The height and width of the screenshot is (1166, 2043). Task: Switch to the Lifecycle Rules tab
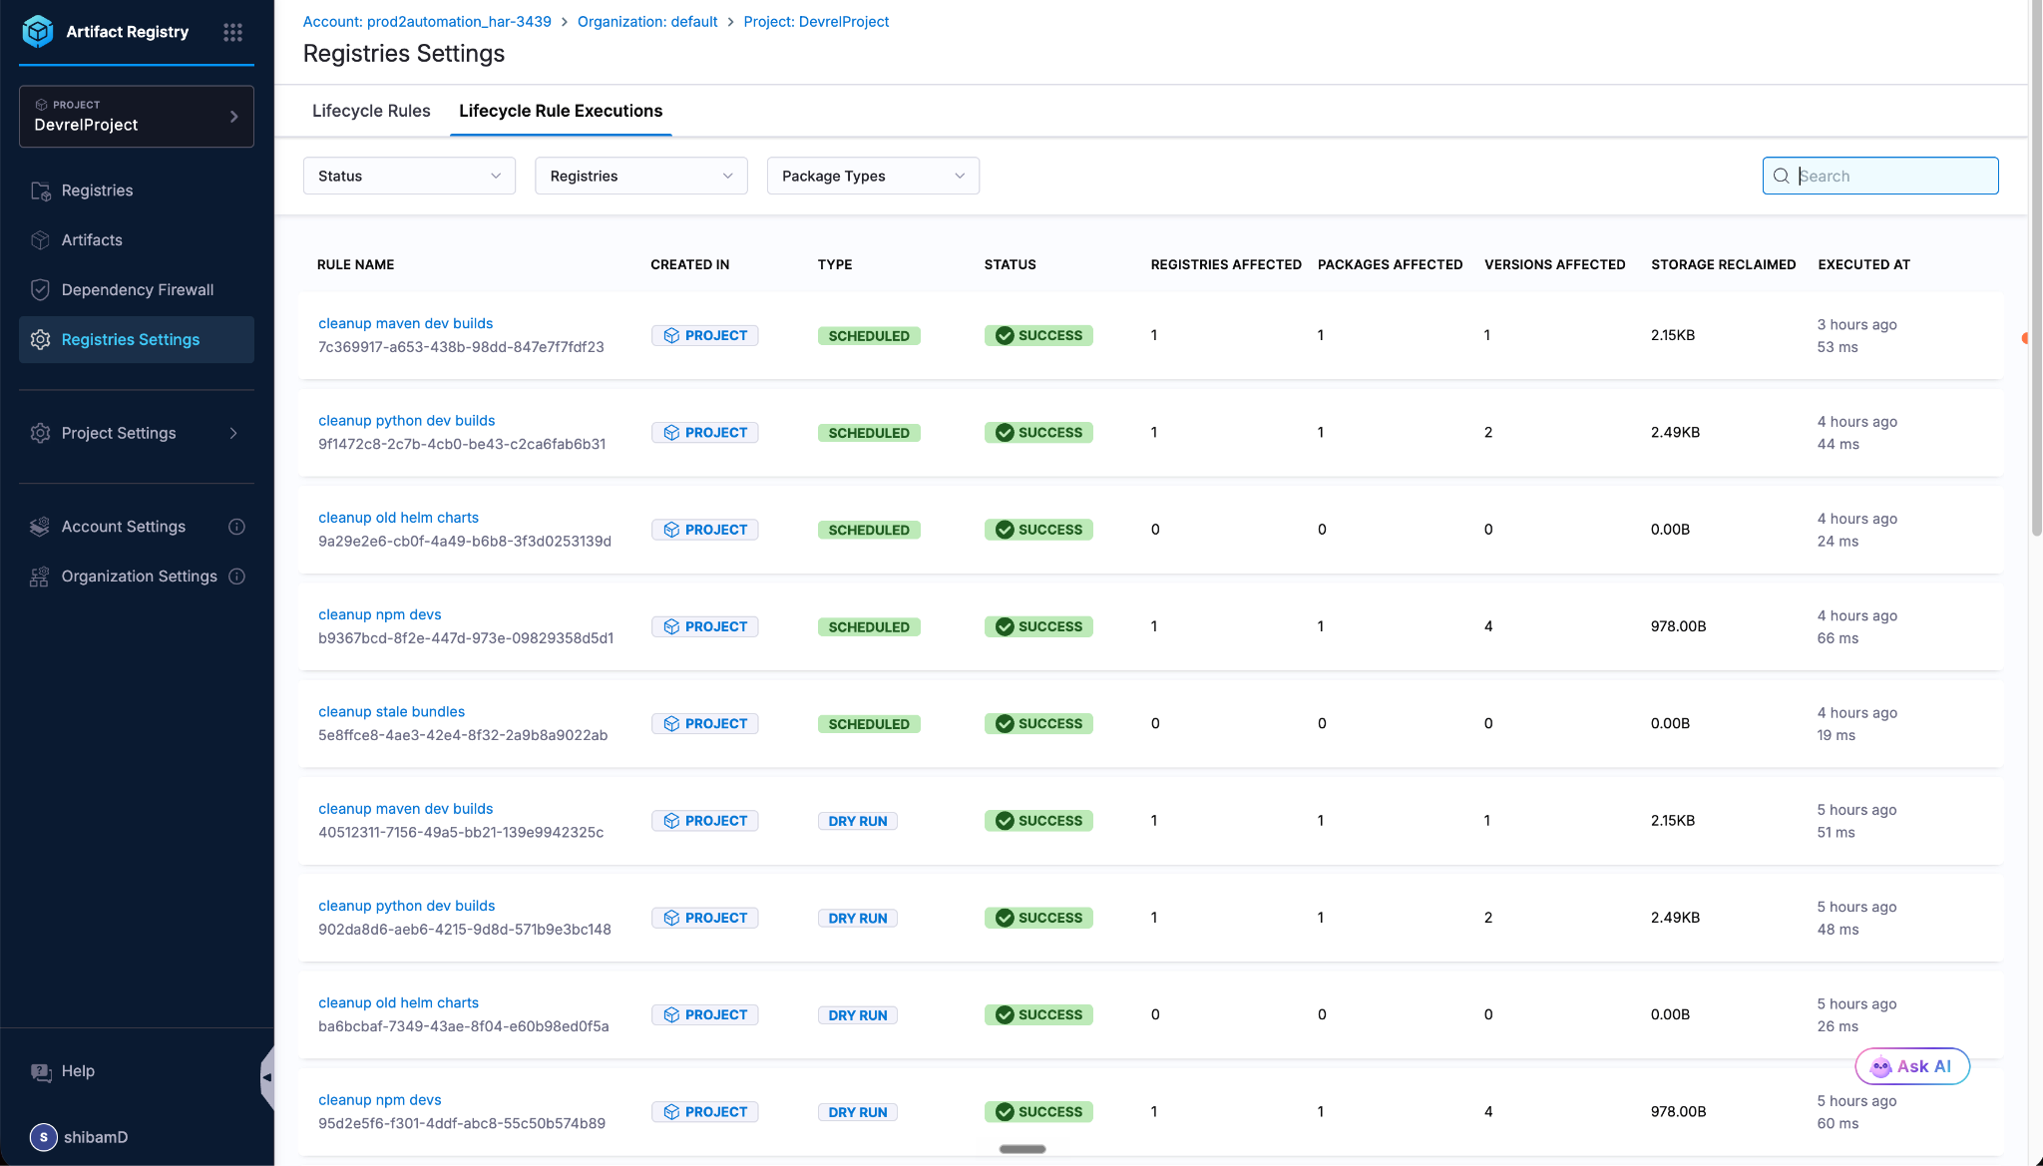(371, 111)
